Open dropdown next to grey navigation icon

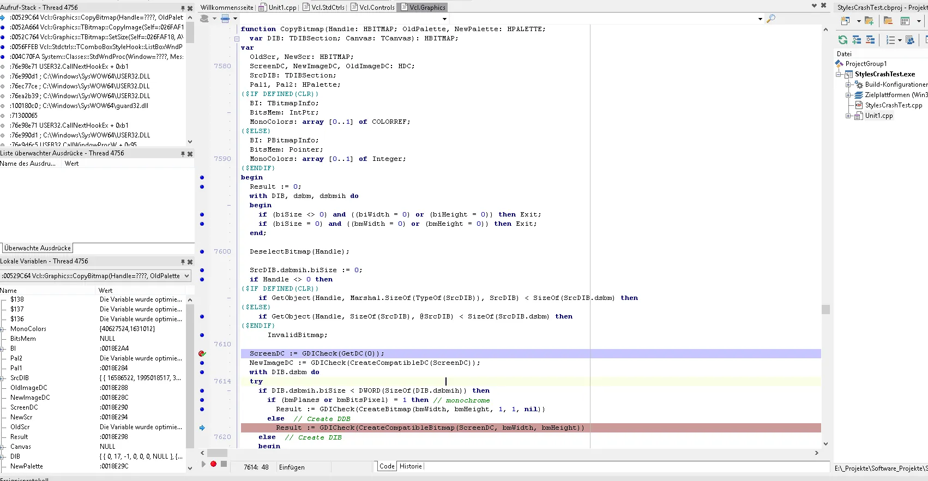[214, 19]
